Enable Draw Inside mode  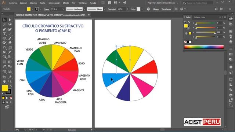(x=11, y=102)
